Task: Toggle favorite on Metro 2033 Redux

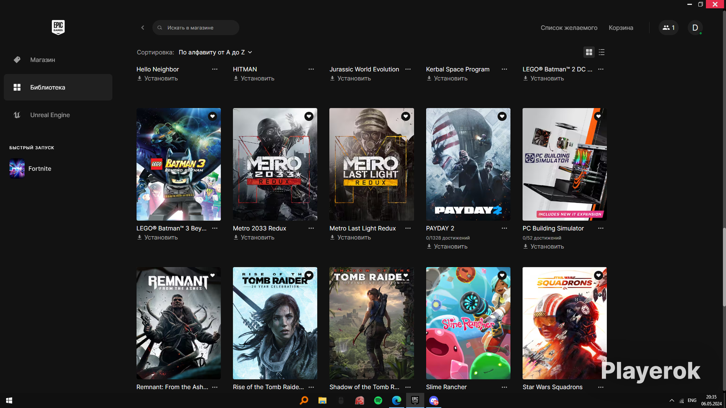Action: coord(309,116)
